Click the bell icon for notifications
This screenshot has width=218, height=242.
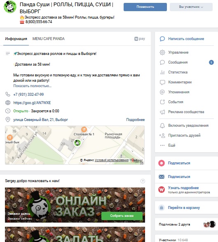(x=162, y=126)
